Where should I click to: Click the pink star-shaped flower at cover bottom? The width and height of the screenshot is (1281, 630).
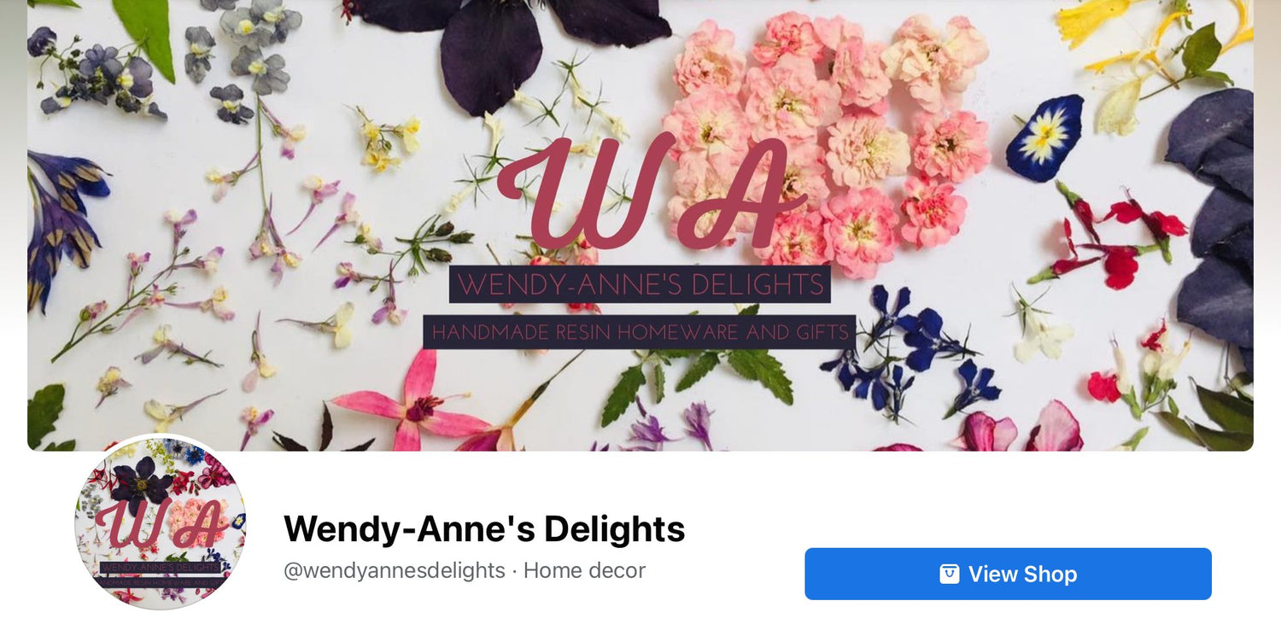pos(414,405)
